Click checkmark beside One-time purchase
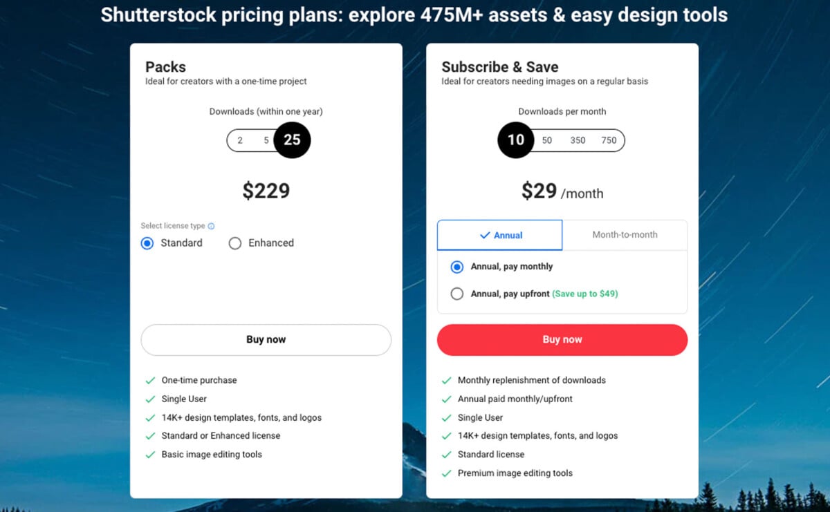This screenshot has height=512, width=830. coord(151,380)
